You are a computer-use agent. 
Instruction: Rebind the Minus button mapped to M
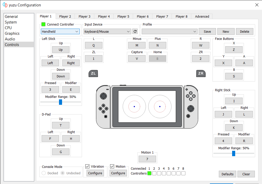tap(137, 45)
